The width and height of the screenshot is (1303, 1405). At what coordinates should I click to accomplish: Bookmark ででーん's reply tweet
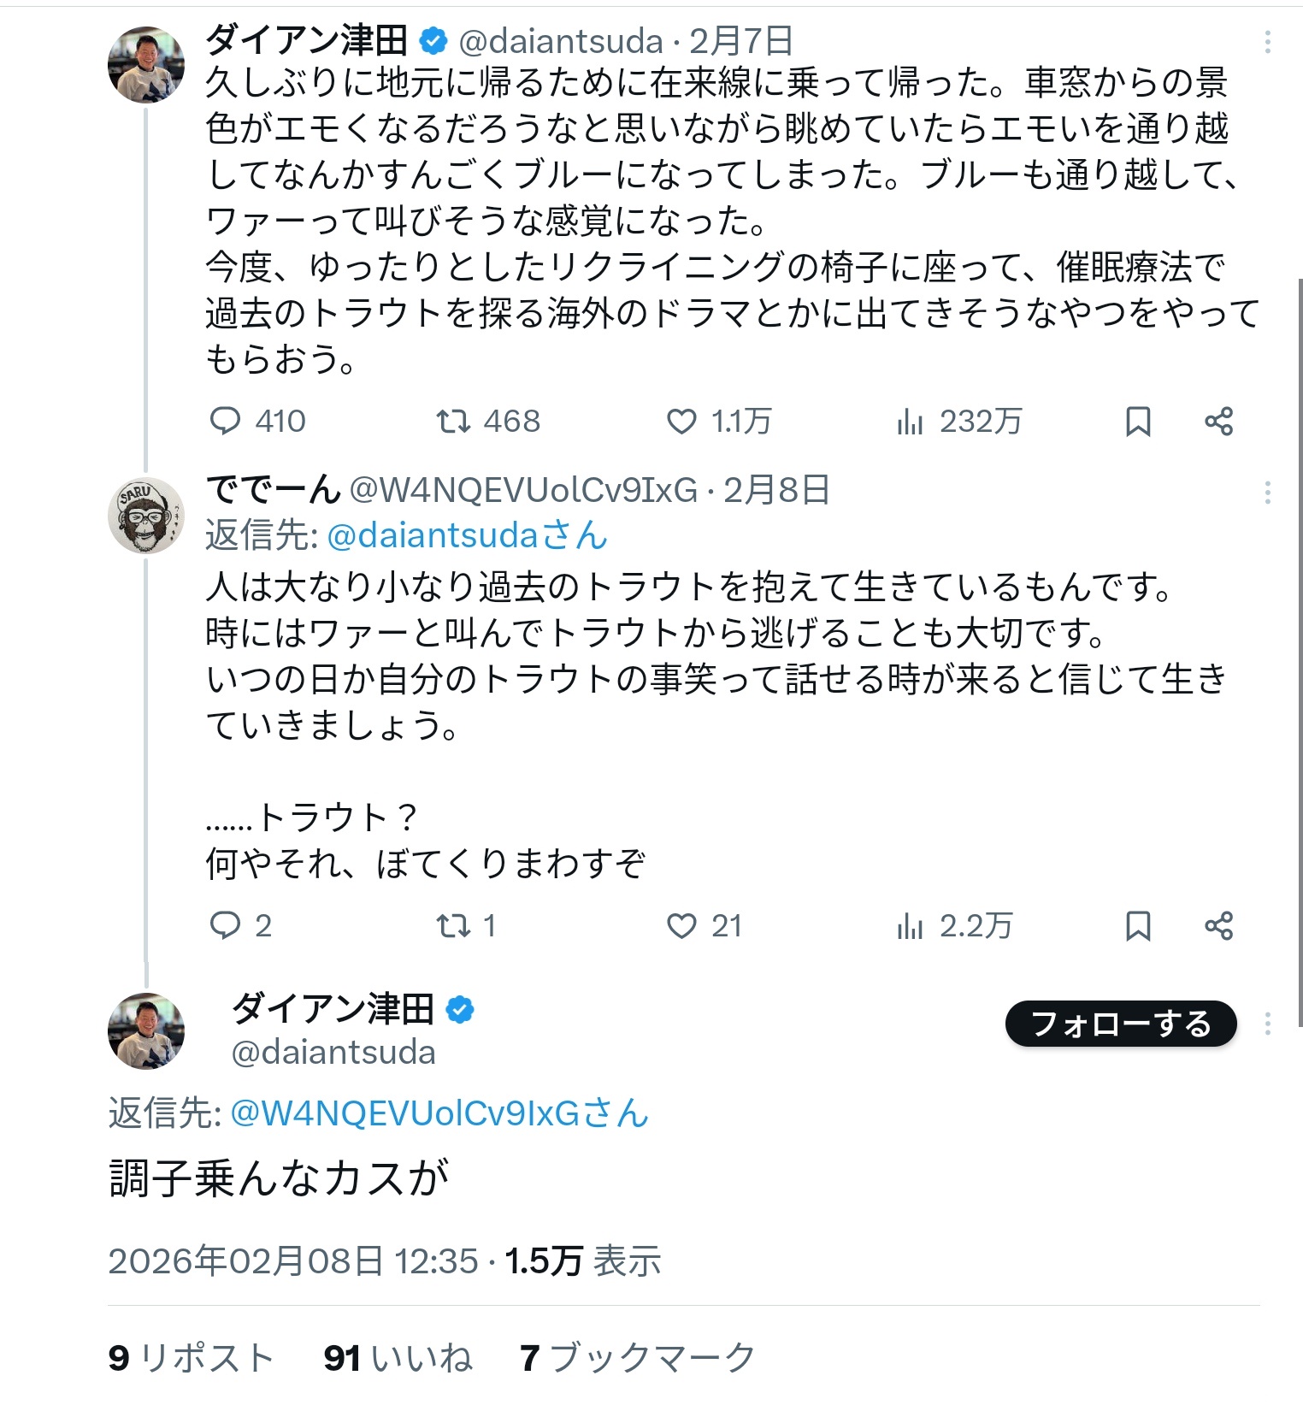pyautogui.click(x=1138, y=926)
